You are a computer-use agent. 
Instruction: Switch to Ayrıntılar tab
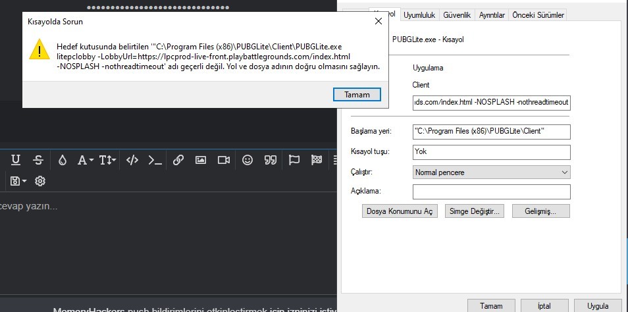[x=492, y=15]
